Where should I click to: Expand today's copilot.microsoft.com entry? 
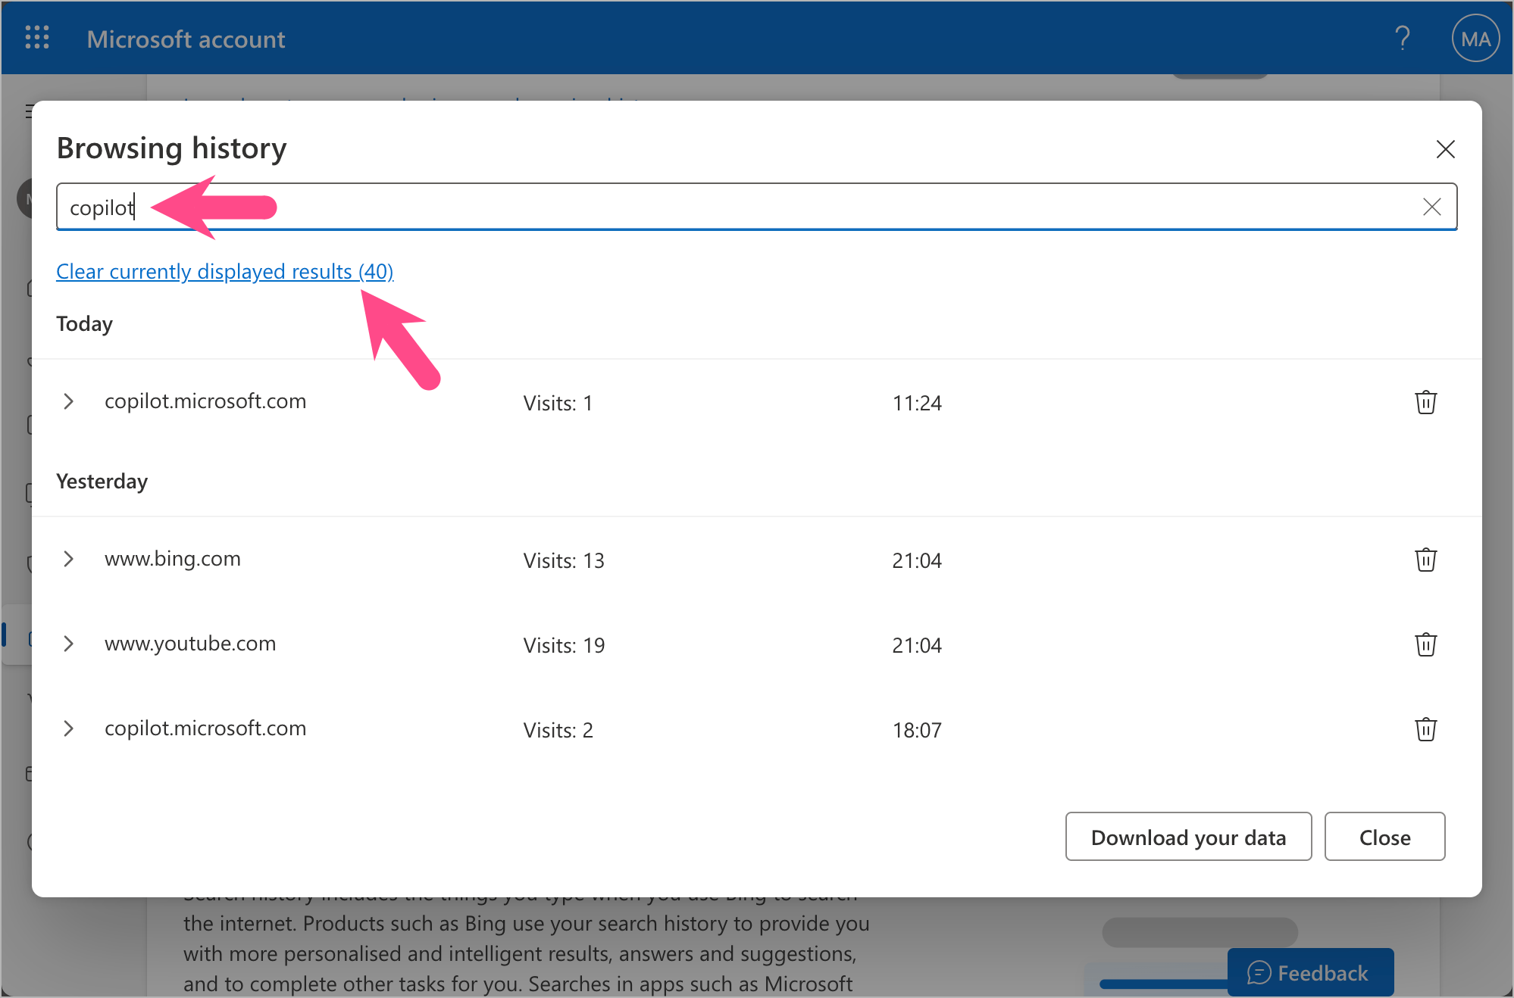coord(69,401)
